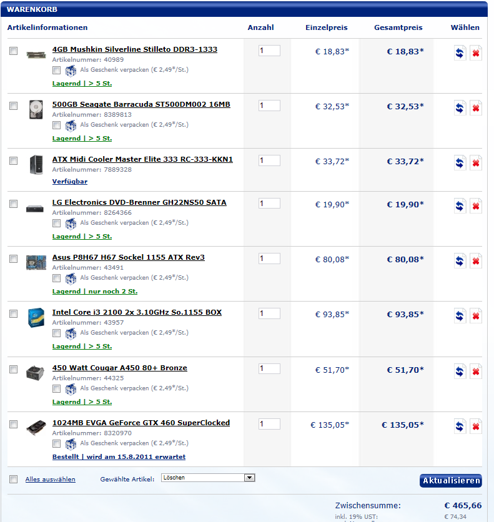Select the Intel Core i3 row checkbox
Screen dimensions: 494x522
click(x=13, y=313)
